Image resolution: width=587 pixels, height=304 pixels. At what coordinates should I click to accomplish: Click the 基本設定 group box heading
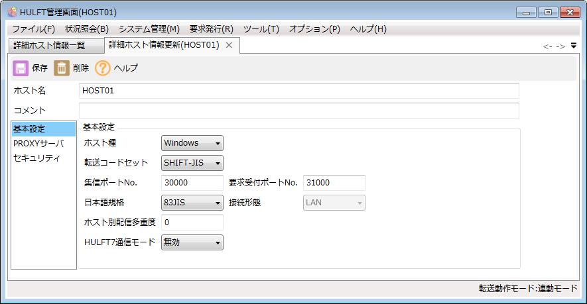(x=98, y=127)
